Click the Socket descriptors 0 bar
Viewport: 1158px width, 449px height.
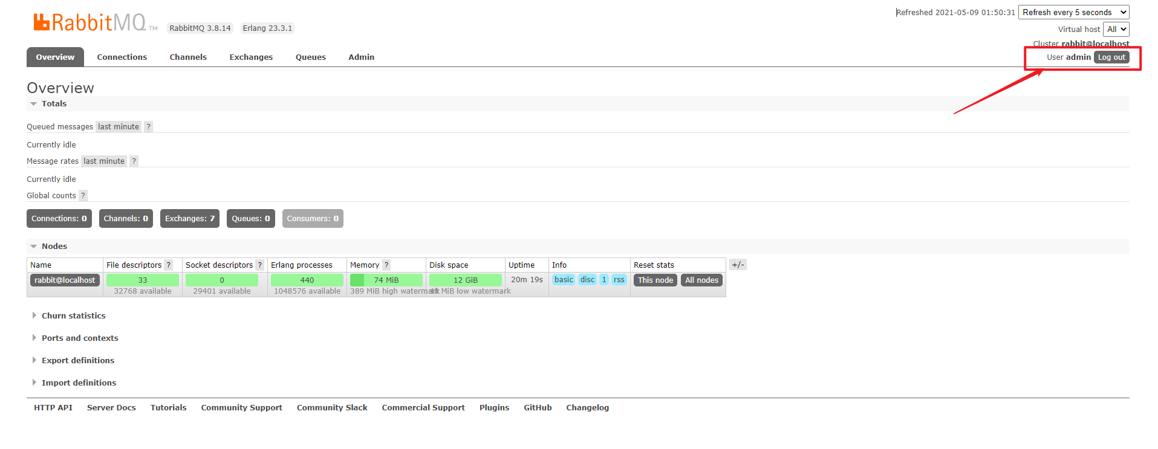(x=222, y=280)
